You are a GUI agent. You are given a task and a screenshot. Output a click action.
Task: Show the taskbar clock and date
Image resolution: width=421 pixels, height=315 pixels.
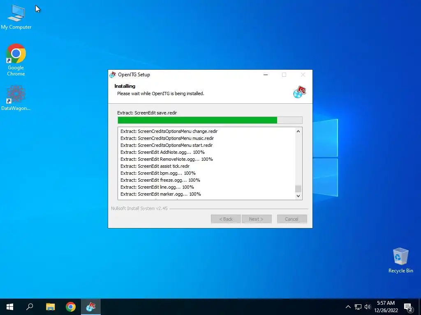pyautogui.click(x=386, y=307)
